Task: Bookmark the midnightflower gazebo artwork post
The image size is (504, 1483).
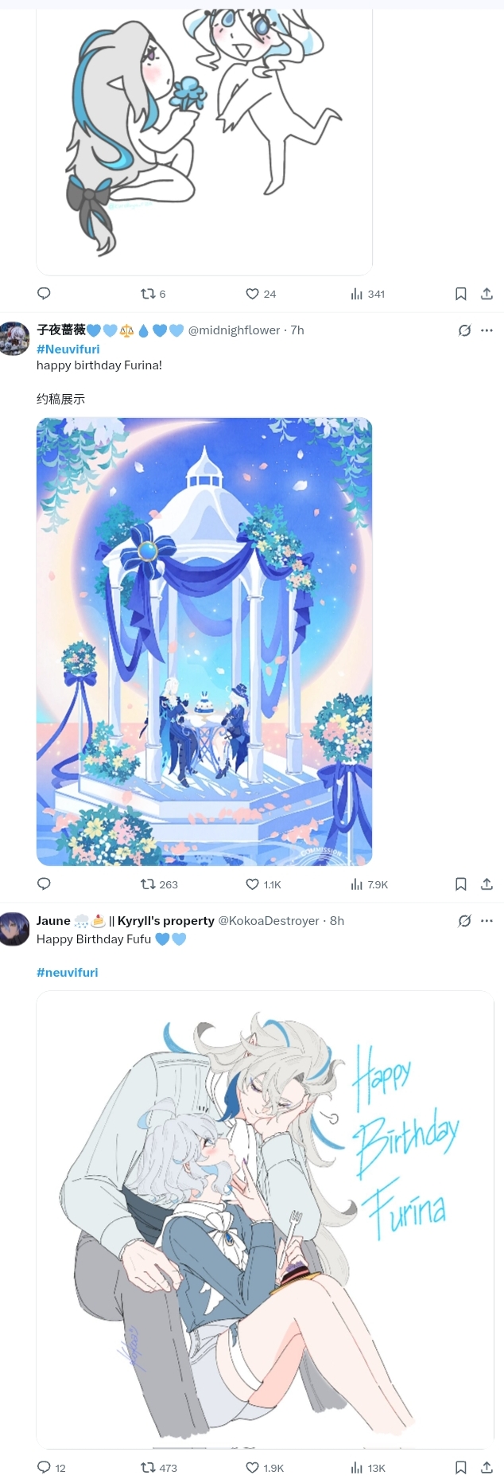Action: click(460, 884)
